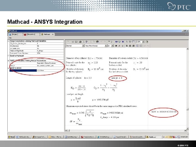Copy the selected region
Screen dimensions: 196x147
point(94,42)
